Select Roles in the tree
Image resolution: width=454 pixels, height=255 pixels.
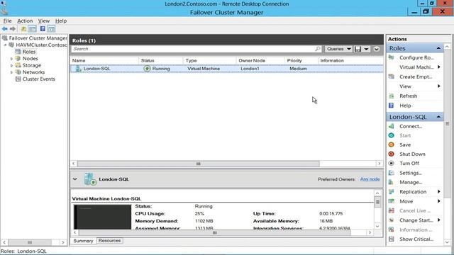click(29, 52)
